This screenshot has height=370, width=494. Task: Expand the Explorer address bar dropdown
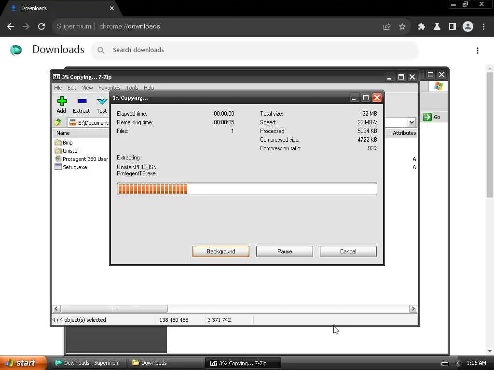[x=412, y=122]
